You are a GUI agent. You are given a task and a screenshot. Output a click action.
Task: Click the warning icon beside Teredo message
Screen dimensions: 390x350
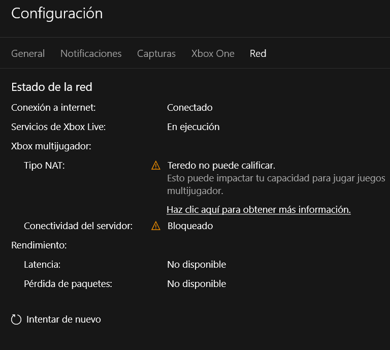[156, 166]
